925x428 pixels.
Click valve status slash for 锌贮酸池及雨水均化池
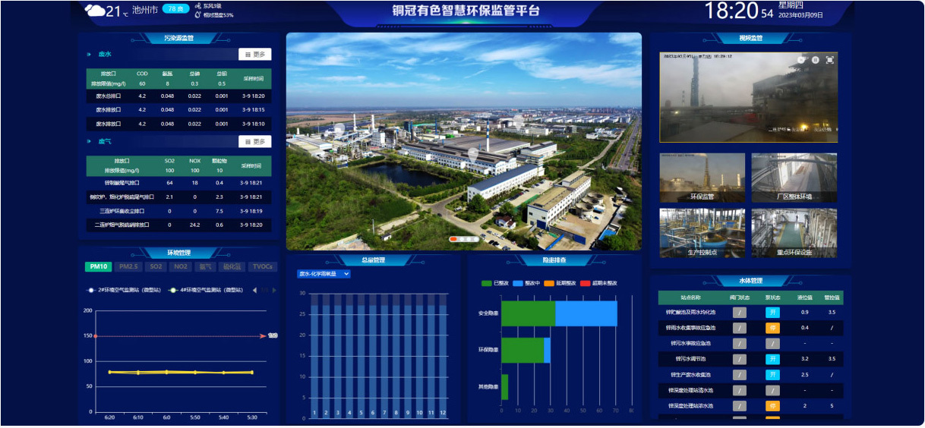tap(740, 312)
